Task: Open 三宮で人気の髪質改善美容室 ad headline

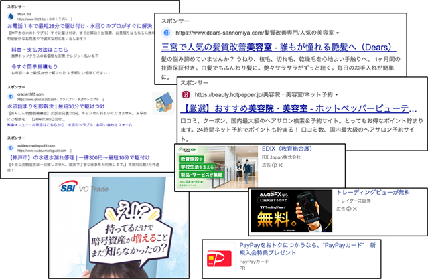Action: click(x=279, y=48)
